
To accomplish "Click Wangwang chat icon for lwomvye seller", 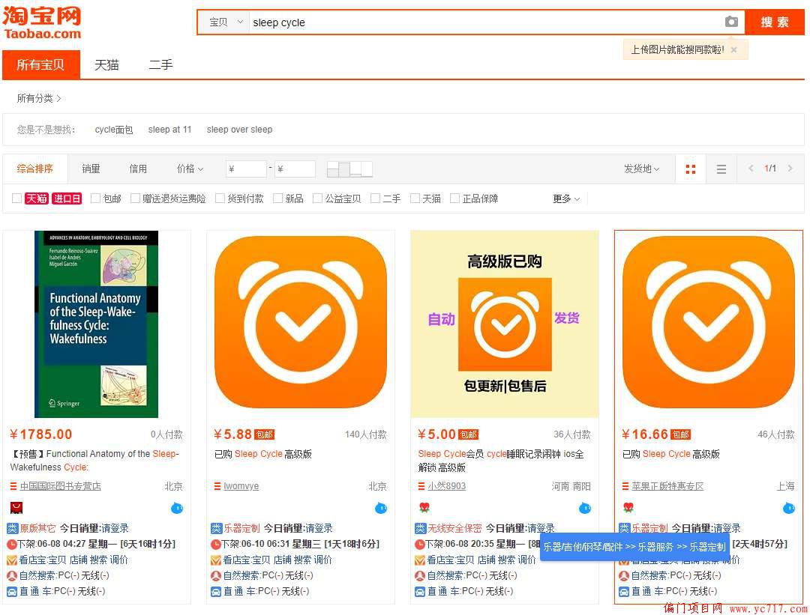I will pyautogui.click(x=381, y=508).
